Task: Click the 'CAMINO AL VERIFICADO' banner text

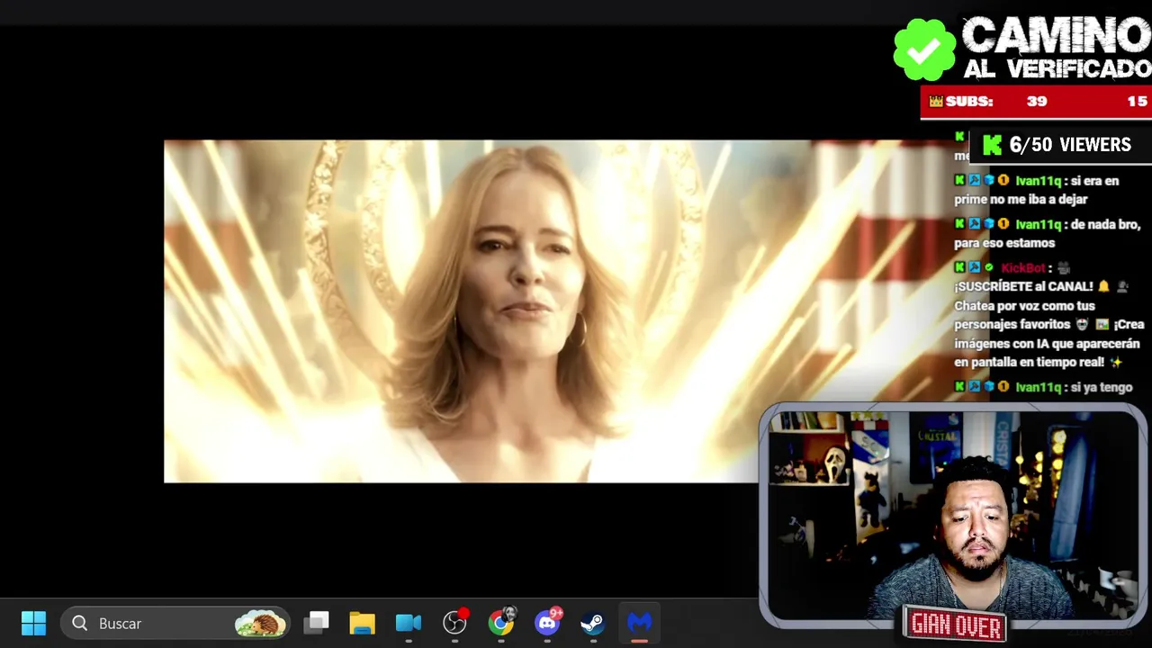Action: [x=1057, y=48]
